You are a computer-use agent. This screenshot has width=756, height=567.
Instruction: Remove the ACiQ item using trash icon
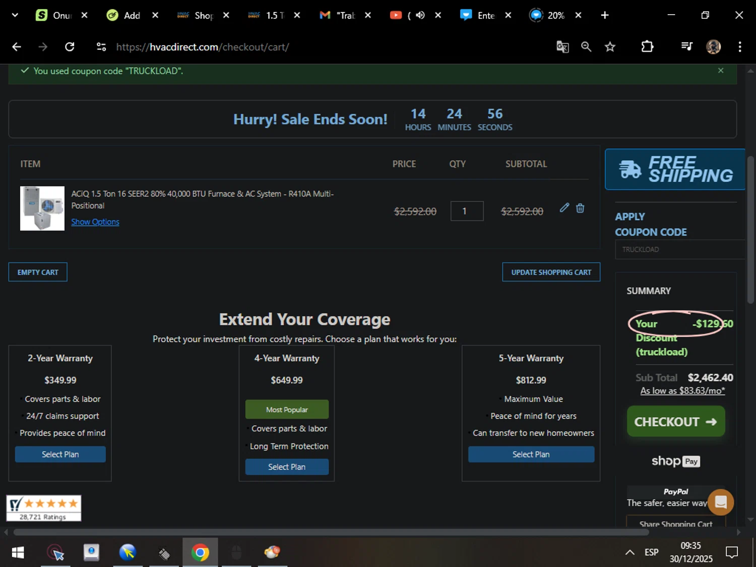[580, 208]
